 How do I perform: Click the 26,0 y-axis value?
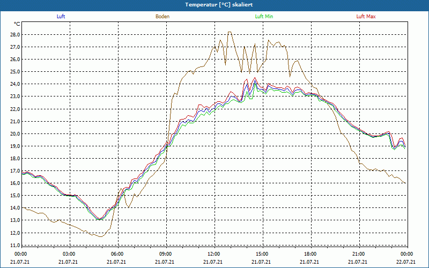15,59
